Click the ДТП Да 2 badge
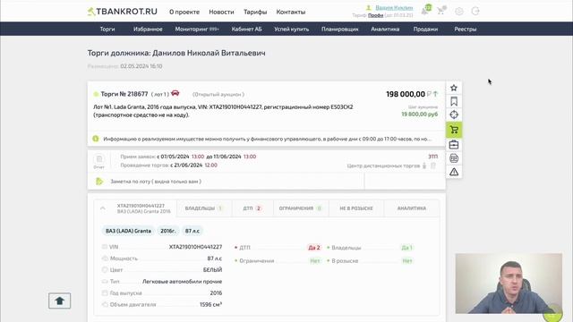573x322 pixels. pyautogui.click(x=314, y=248)
